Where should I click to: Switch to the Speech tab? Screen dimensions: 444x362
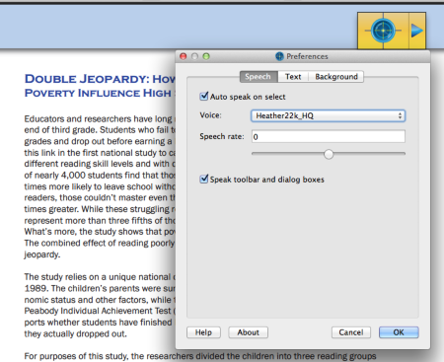tap(259, 77)
